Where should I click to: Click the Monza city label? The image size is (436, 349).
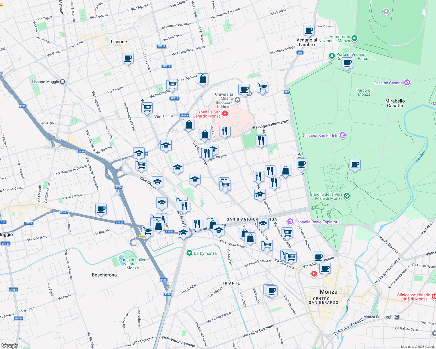pyautogui.click(x=328, y=292)
